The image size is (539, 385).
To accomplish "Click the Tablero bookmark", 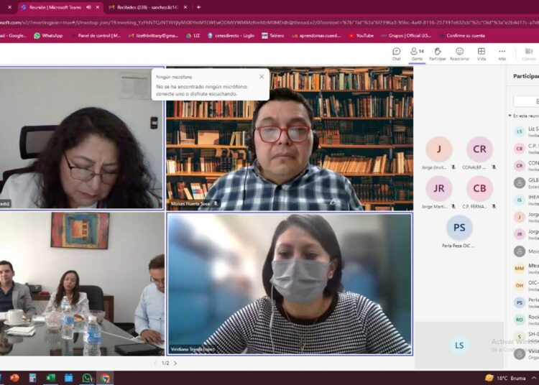I will click(x=275, y=35).
